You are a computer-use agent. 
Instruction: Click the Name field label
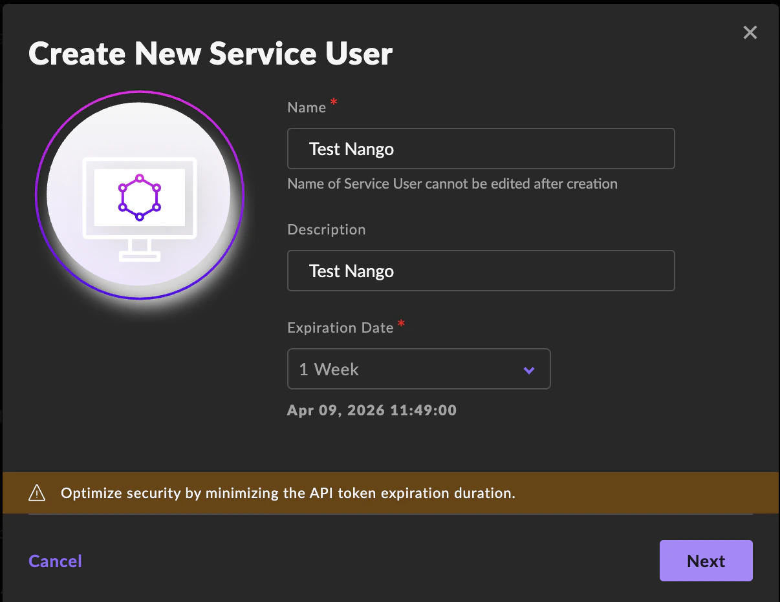click(307, 107)
